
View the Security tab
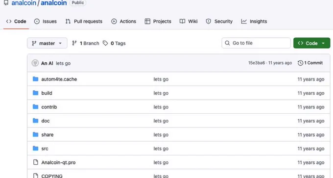[219, 22]
